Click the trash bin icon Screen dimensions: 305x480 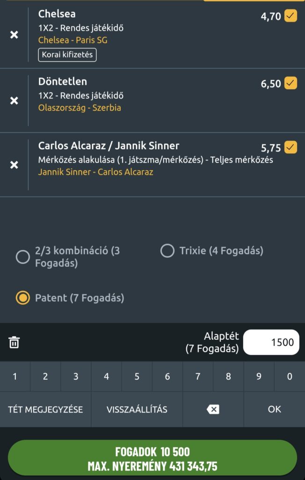pos(14,343)
